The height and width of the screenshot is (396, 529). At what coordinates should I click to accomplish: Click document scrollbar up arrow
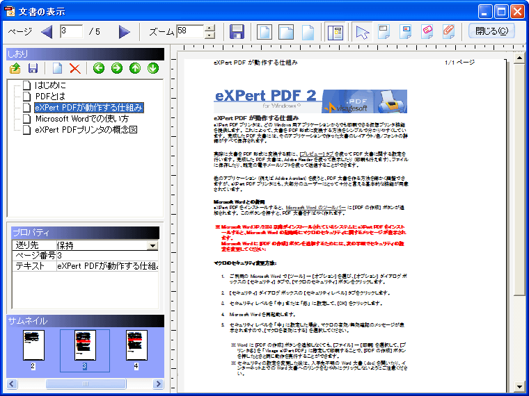point(519,58)
